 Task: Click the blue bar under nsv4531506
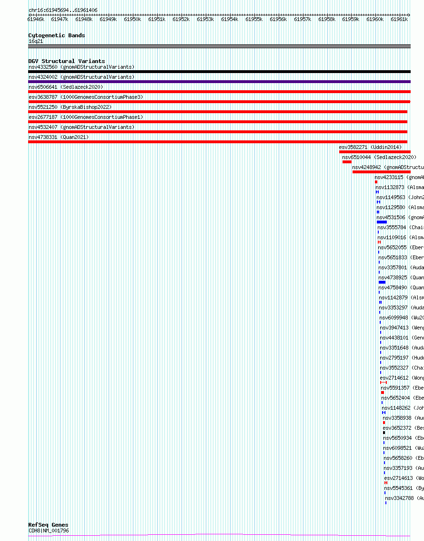(382, 222)
